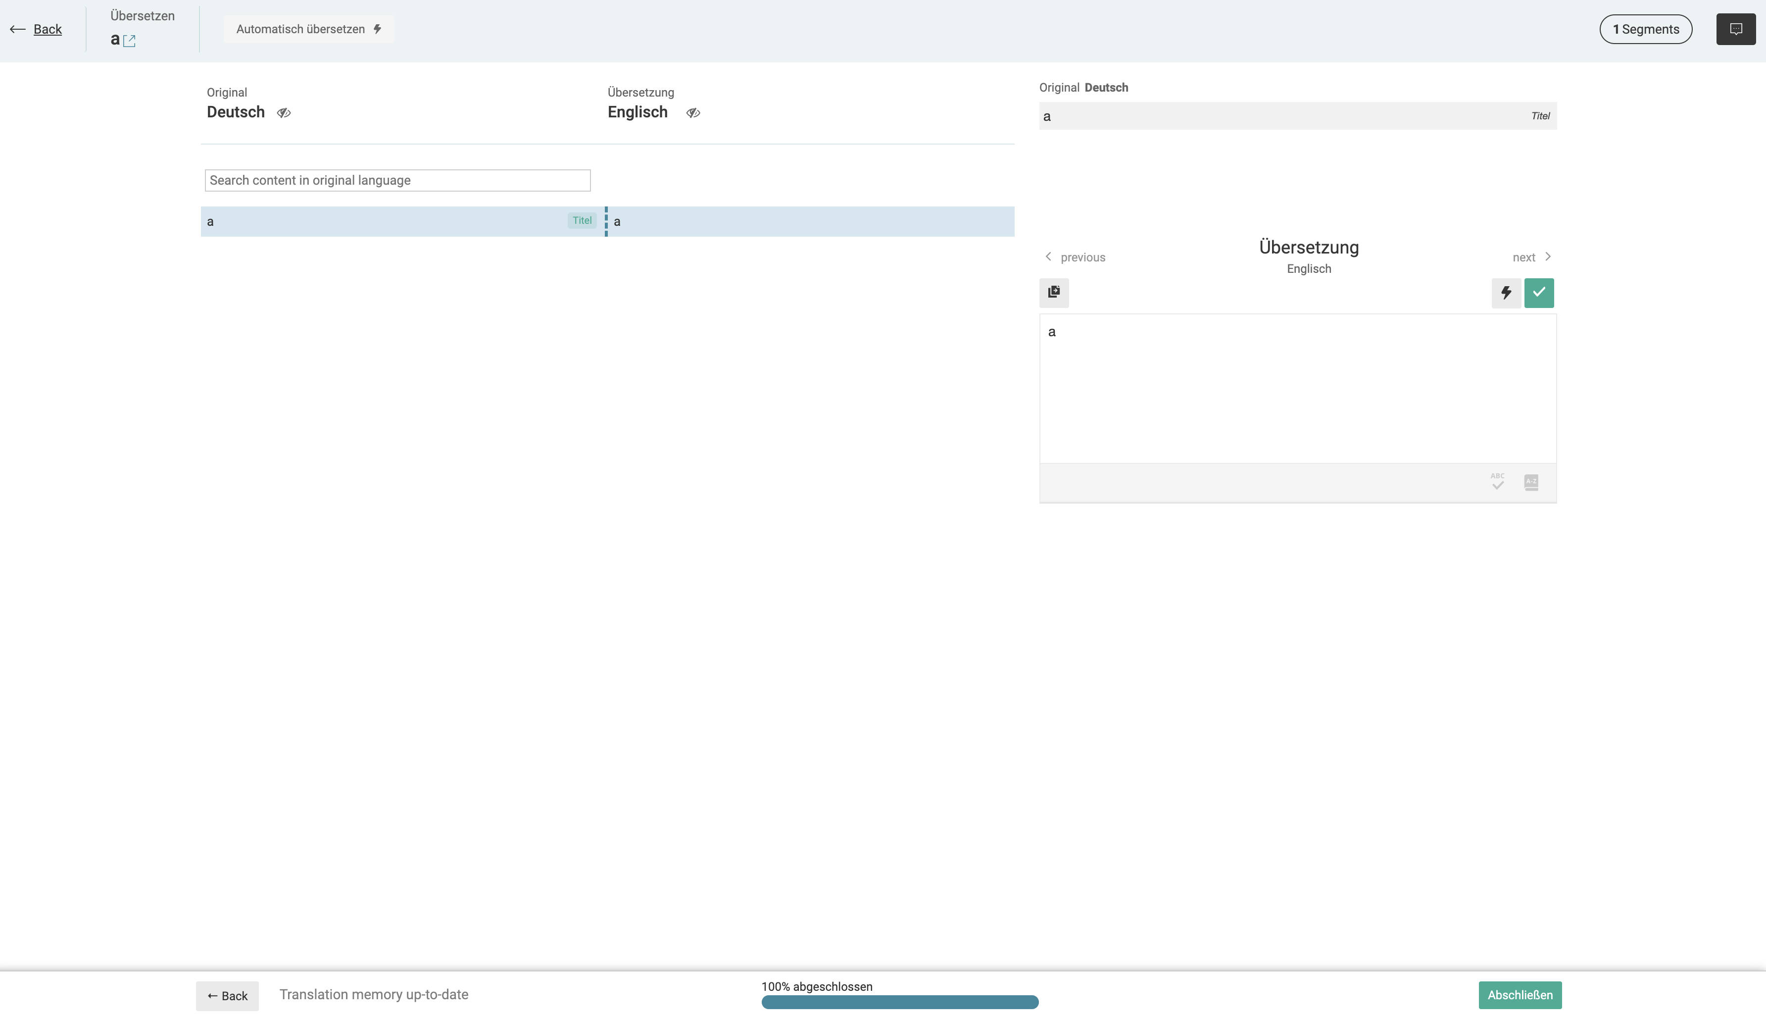Open the A-Z glossary icon
Image resolution: width=1766 pixels, height=1021 pixels.
1531,482
